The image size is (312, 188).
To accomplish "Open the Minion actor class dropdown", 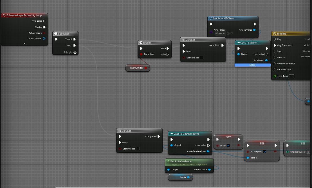I will click(220, 33).
